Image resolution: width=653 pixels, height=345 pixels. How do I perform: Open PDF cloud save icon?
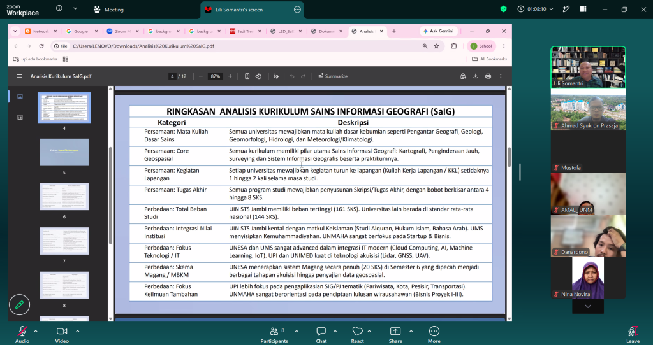[463, 76]
